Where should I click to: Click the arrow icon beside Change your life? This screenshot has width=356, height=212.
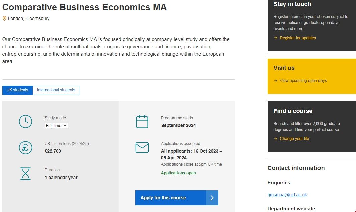point(276,139)
